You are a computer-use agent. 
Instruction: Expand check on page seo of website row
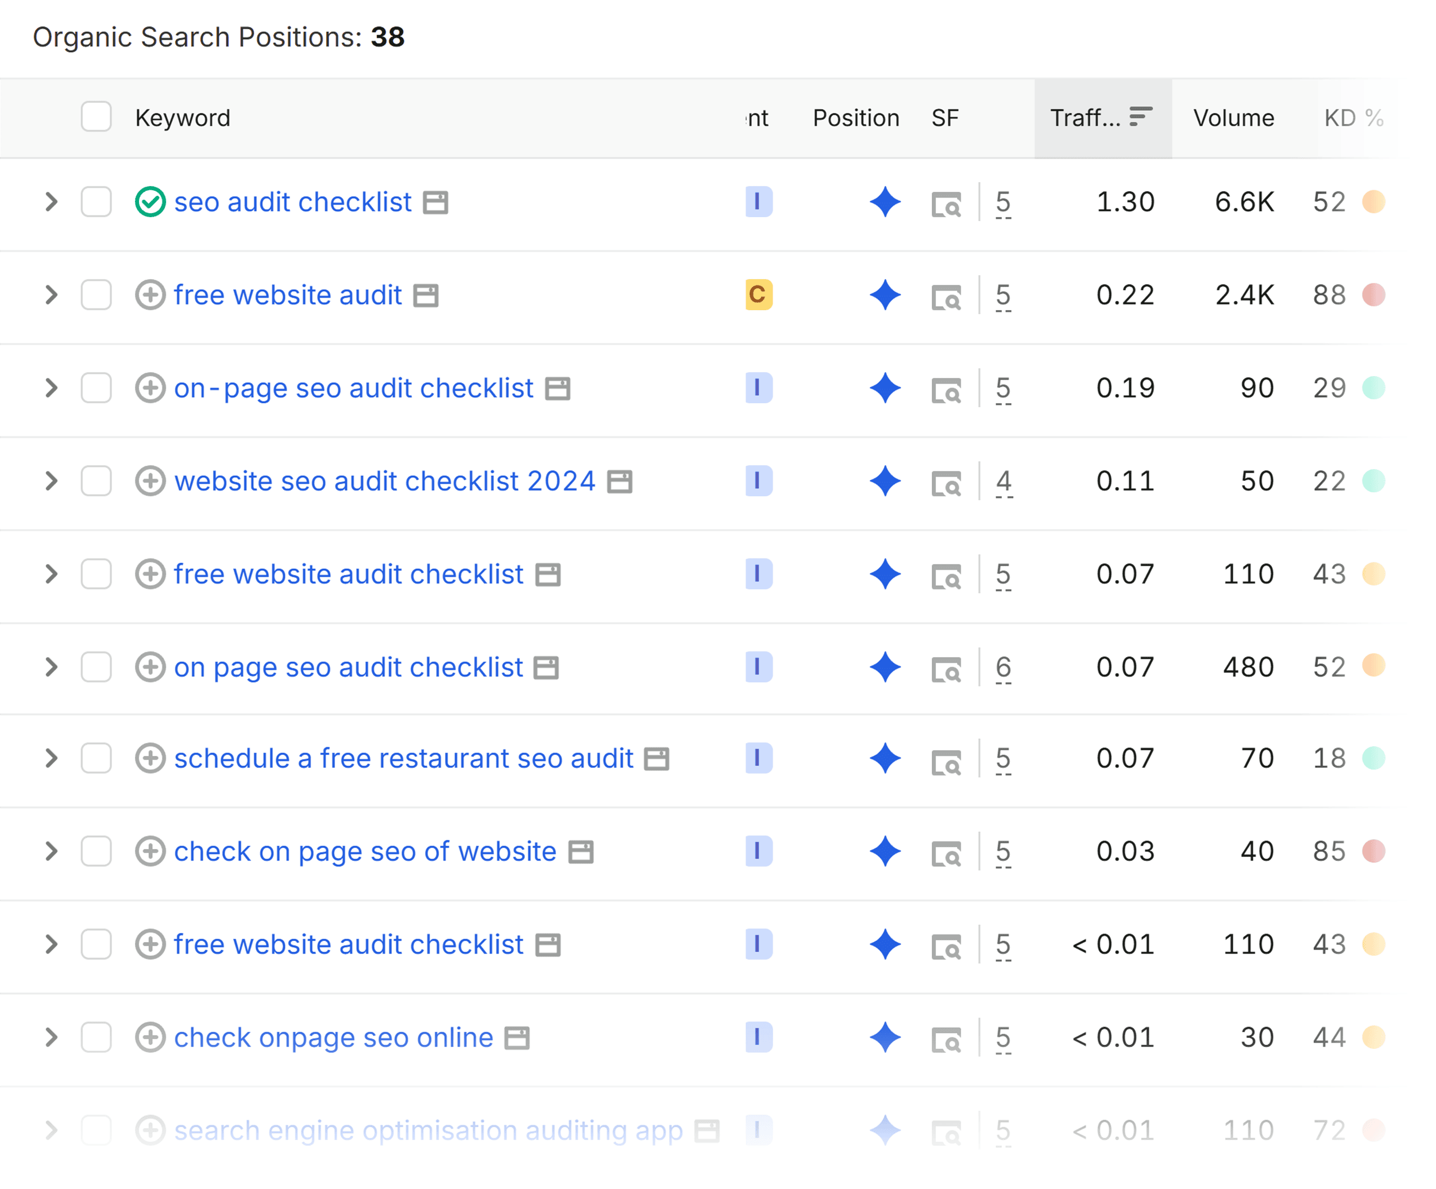(x=51, y=852)
